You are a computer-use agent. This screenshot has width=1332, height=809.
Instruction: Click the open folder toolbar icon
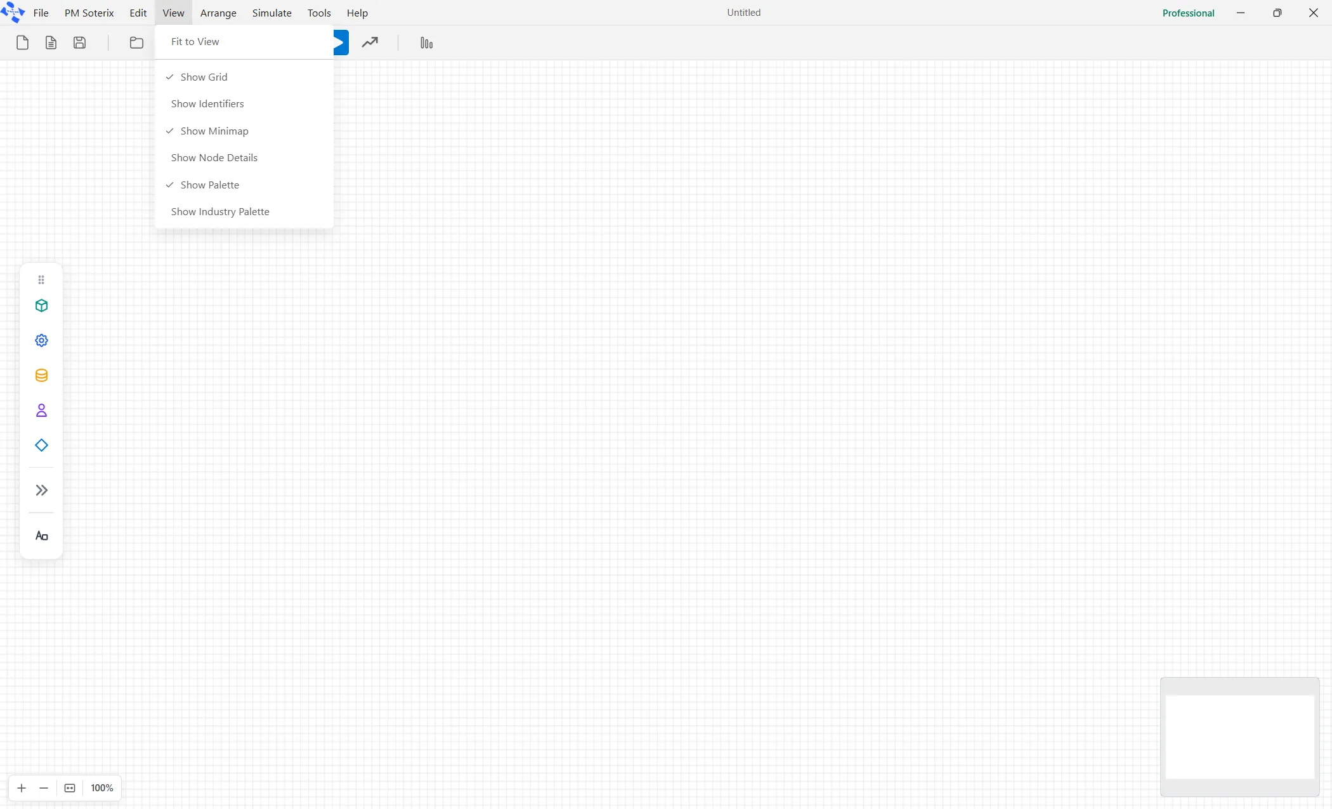tap(136, 43)
